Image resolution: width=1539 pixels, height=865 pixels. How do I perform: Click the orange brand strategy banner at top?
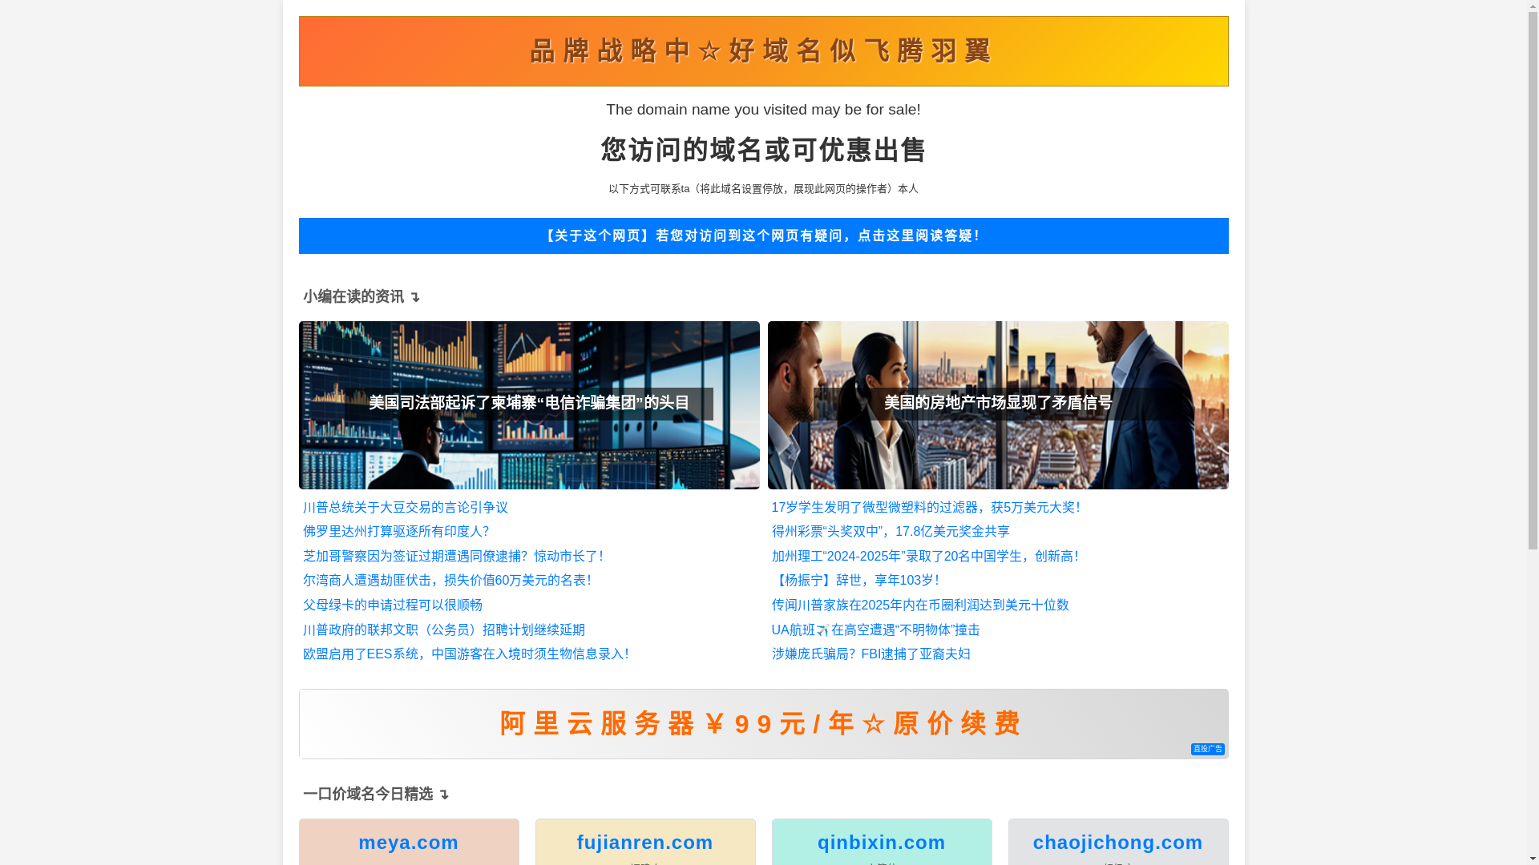(x=762, y=51)
